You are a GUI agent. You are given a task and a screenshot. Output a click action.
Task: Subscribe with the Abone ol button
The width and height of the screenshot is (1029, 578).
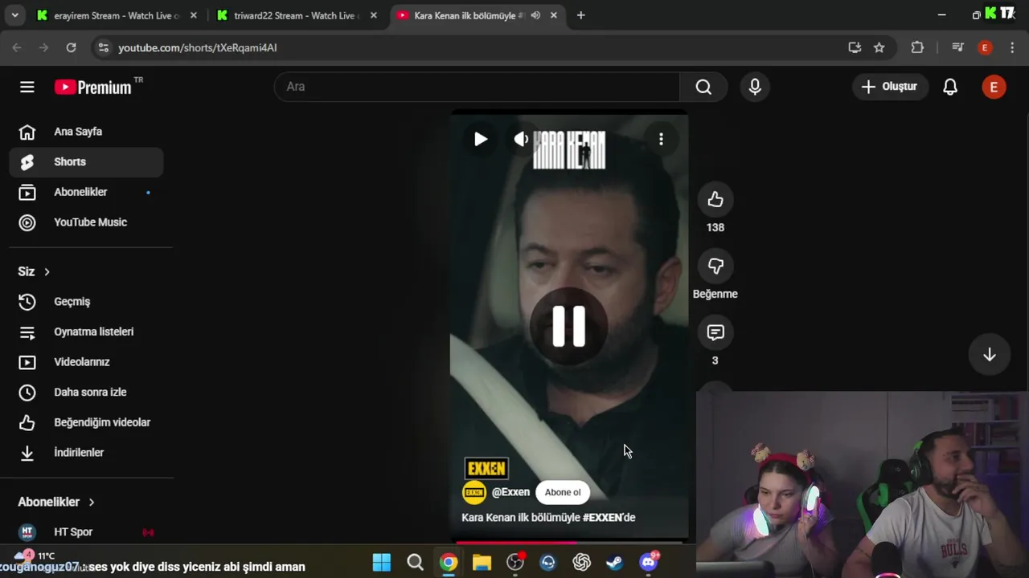tap(563, 492)
